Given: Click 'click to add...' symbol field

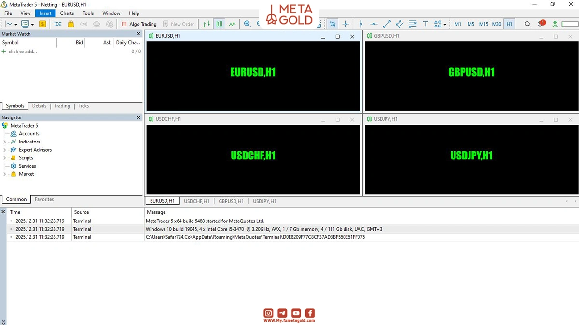Looking at the screenshot, I should click(x=22, y=52).
